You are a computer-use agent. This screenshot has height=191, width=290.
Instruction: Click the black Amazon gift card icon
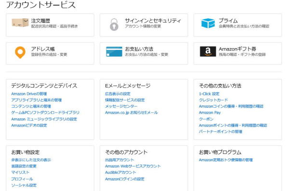pyautogui.click(x=208, y=51)
